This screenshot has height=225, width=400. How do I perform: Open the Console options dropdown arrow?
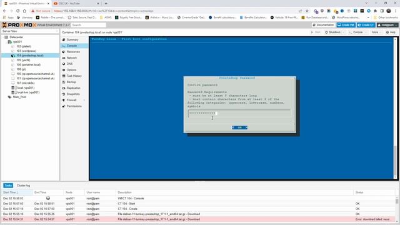pyautogui.click(x=366, y=32)
